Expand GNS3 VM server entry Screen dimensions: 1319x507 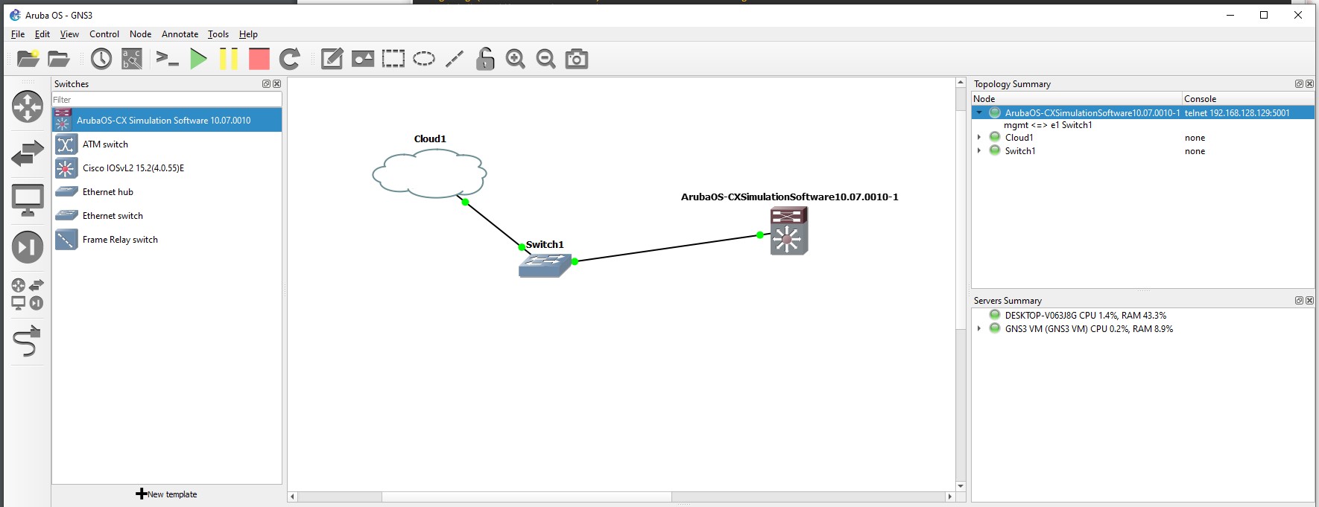click(979, 328)
